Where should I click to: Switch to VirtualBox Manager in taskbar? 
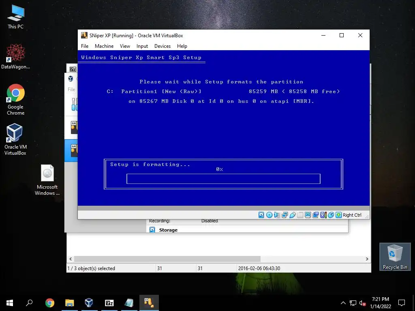coord(89,303)
